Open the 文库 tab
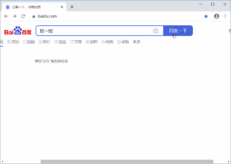The width and height of the screenshot is (231, 164). [x=76, y=42]
